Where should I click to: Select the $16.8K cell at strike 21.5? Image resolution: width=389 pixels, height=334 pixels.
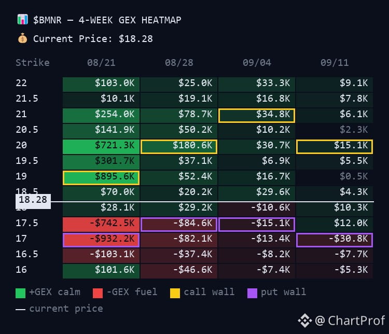tap(257, 100)
